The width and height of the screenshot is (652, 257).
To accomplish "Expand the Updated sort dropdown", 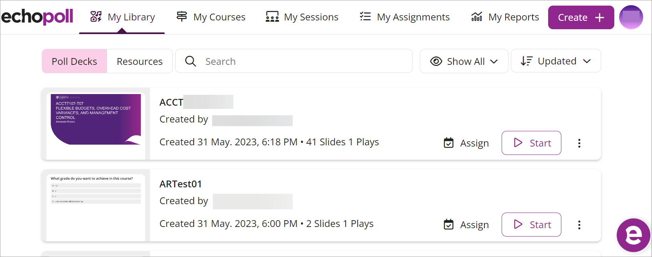I will pos(556,61).
